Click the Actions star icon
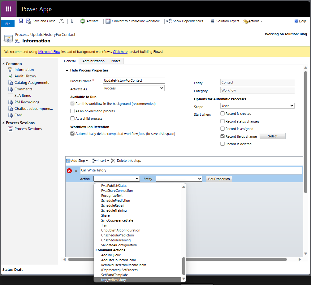This screenshot has height=285, width=311. [x=245, y=21]
